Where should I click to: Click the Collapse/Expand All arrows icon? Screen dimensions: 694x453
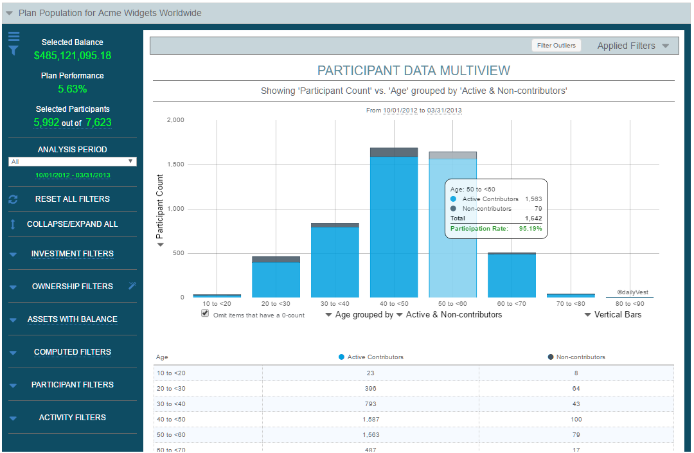click(x=13, y=224)
